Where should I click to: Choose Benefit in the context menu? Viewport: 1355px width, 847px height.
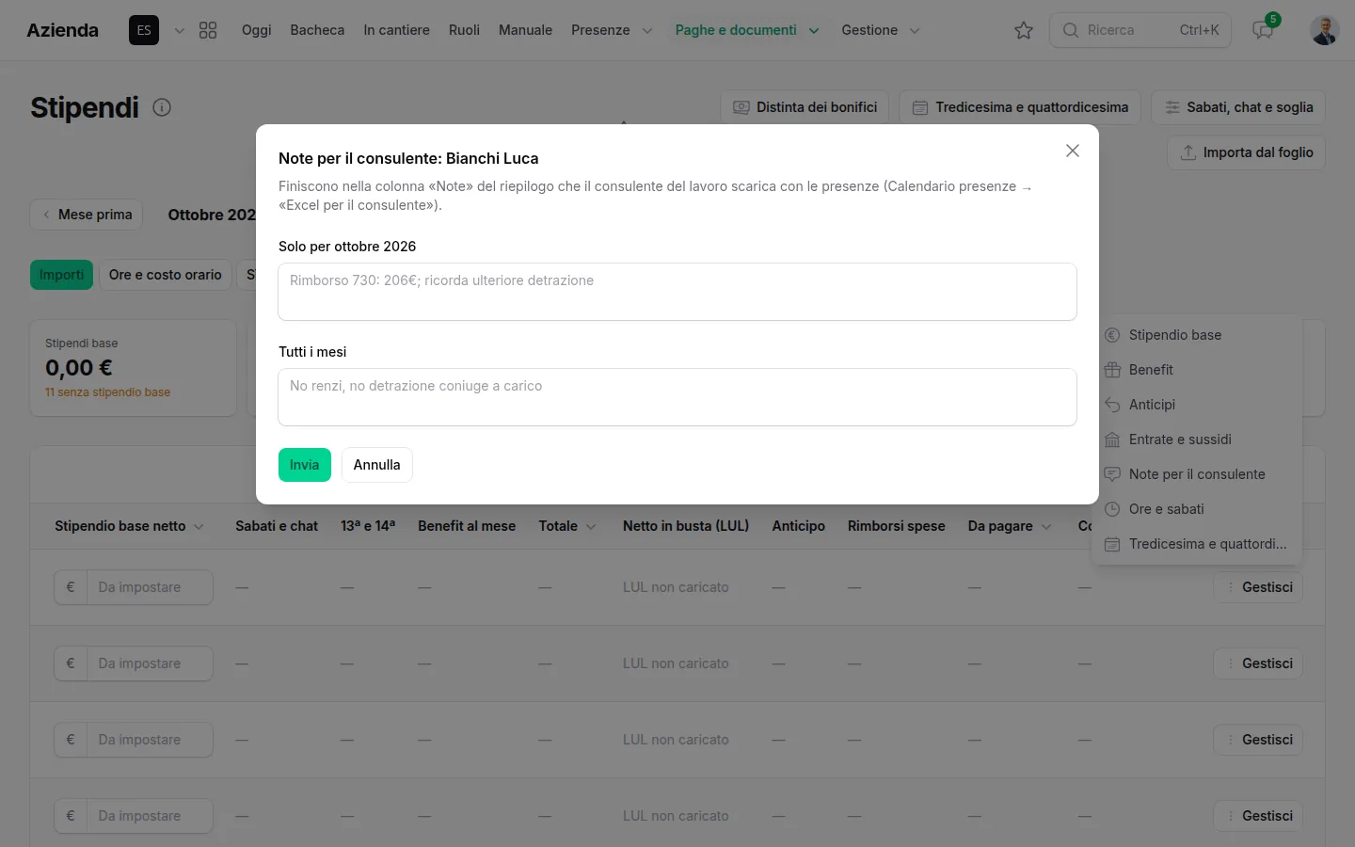tap(1196, 370)
